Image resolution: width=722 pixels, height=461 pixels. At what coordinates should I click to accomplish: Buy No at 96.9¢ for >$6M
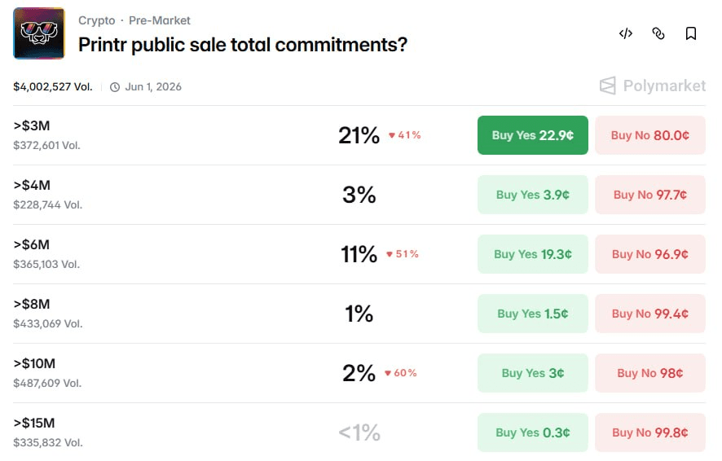[649, 254]
